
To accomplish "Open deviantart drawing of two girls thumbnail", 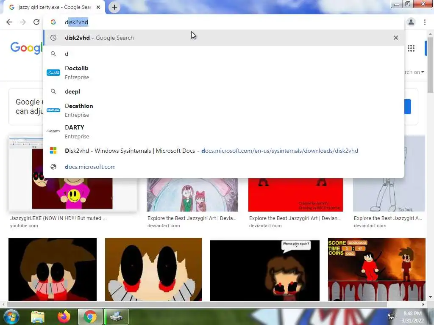I will click(x=192, y=195).
